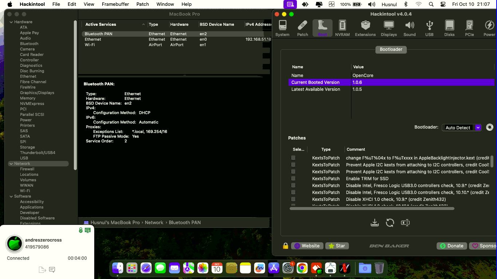Open Safari from the Dock

[146, 268]
